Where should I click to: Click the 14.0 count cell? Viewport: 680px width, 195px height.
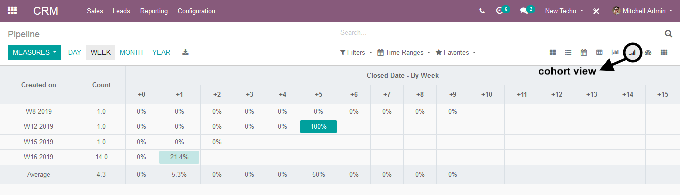[102, 157]
